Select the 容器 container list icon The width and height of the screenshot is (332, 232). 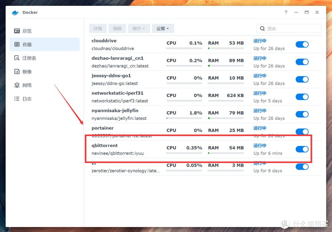(17, 44)
